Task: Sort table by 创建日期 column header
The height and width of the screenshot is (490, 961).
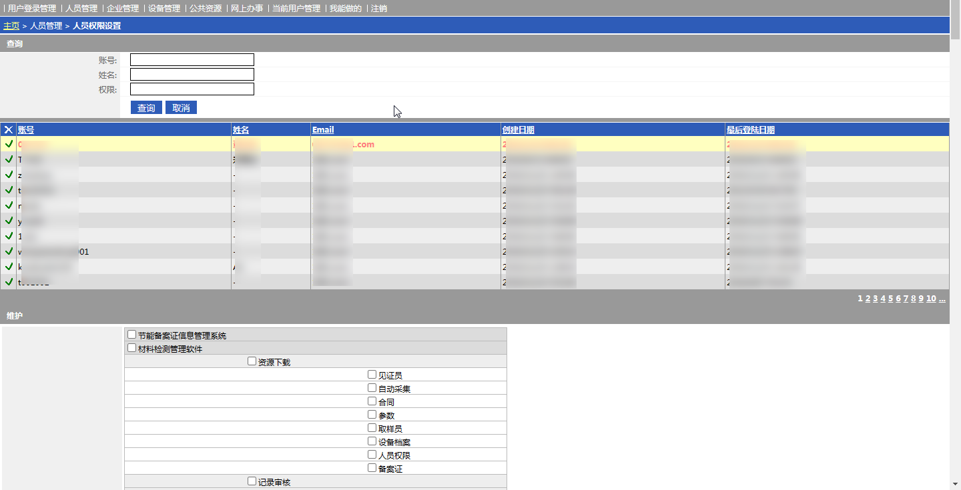Action: tap(518, 130)
